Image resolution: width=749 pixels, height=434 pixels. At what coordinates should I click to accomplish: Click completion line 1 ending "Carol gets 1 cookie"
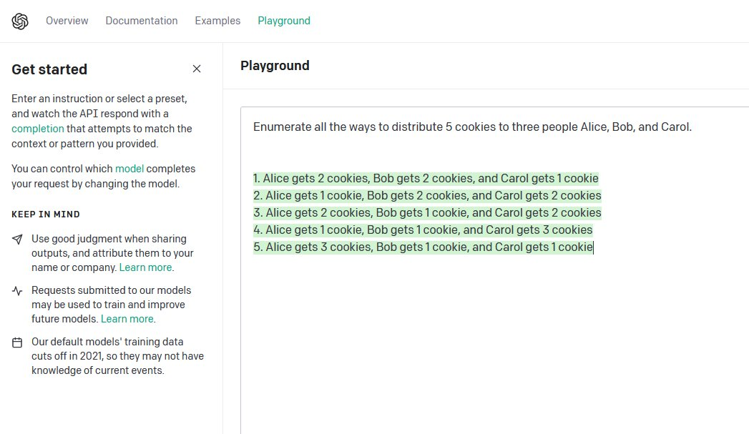426,179
